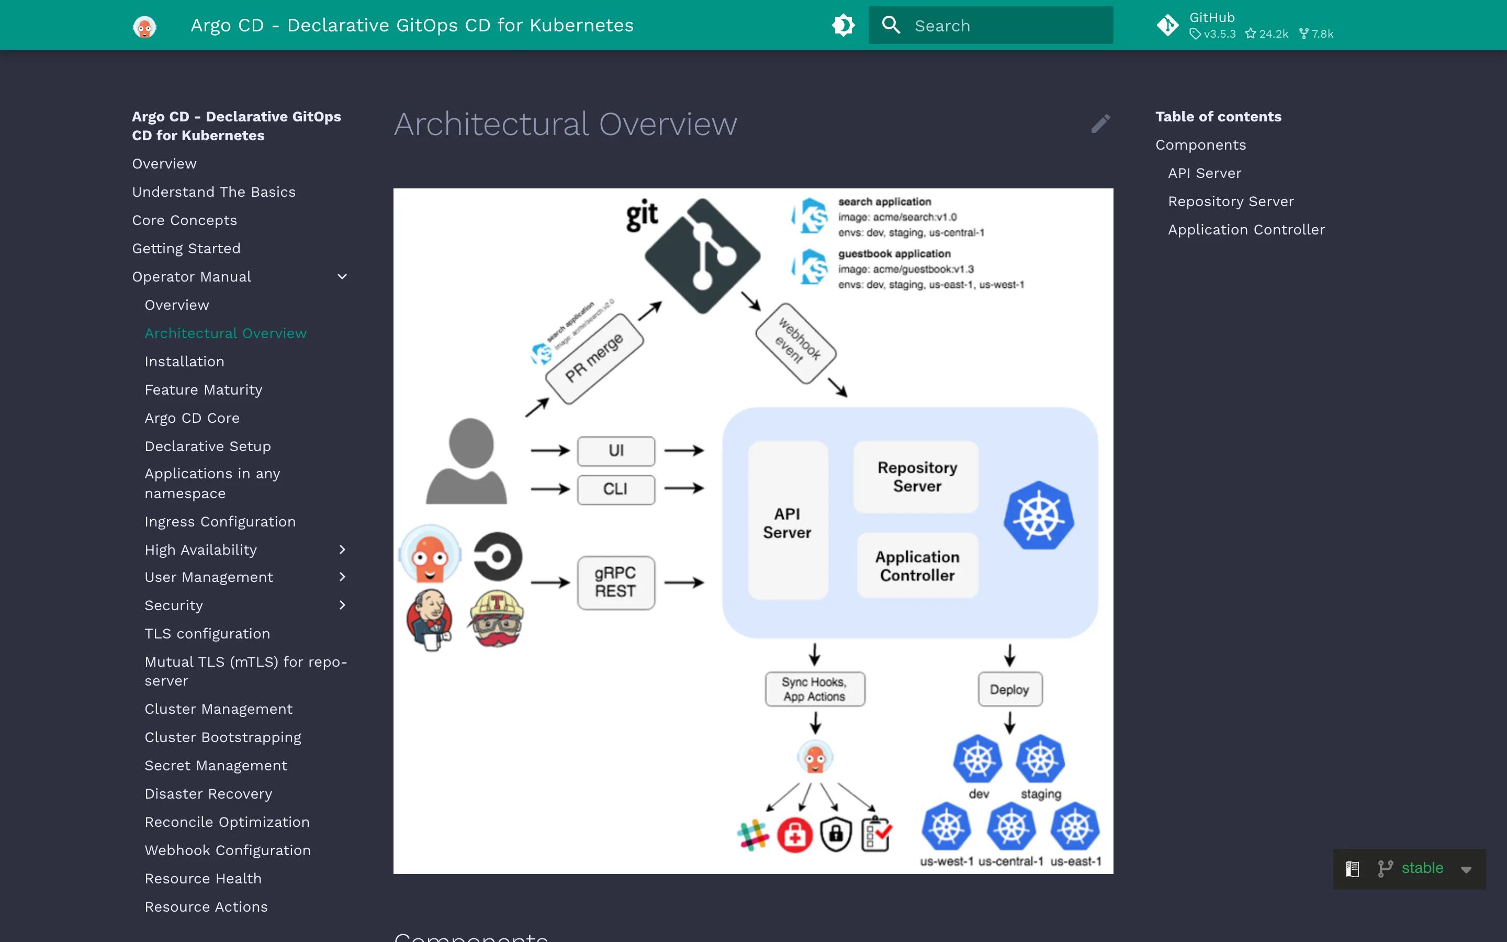The width and height of the screenshot is (1507, 942).
Task: Open Disaster Recovery page
Action: [x=209, y=794]
